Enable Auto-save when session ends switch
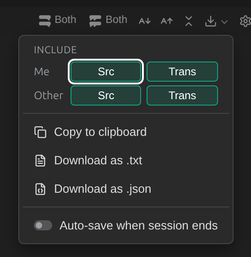The image size is (251, 257). click(x=43, y=225)
